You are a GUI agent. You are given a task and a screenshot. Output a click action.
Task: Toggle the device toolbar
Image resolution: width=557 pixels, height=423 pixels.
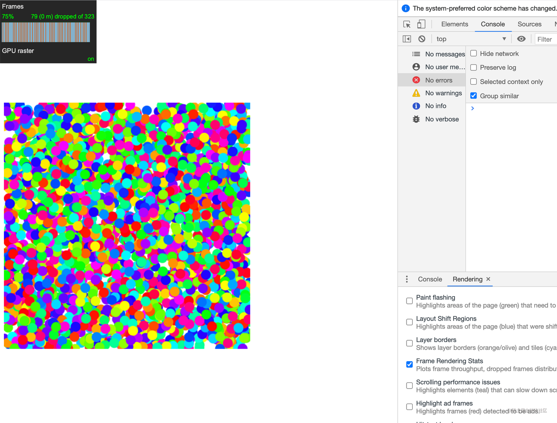coord(421,24)
